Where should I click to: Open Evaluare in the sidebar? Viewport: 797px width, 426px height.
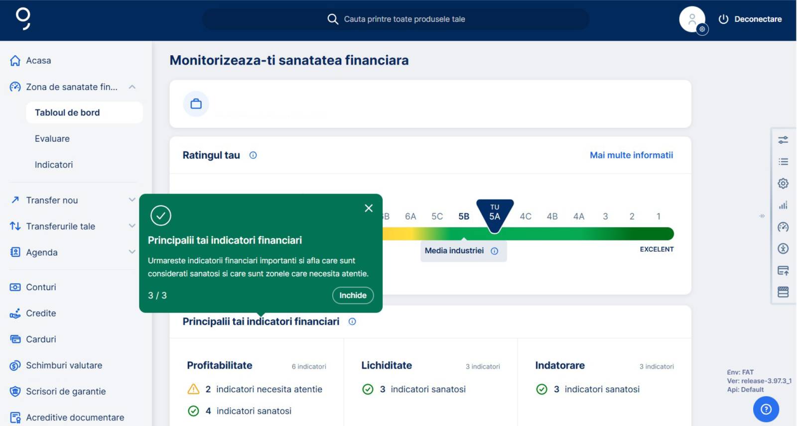52,139
